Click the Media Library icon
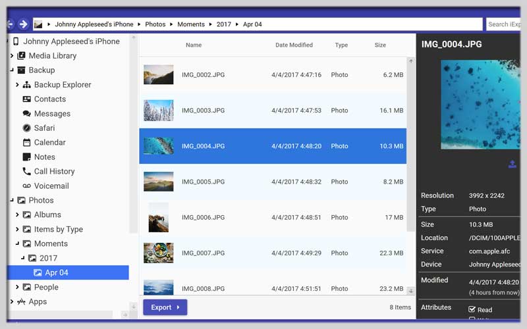The width and height of the screenshot is (527, 329). (x=21, y=55)
